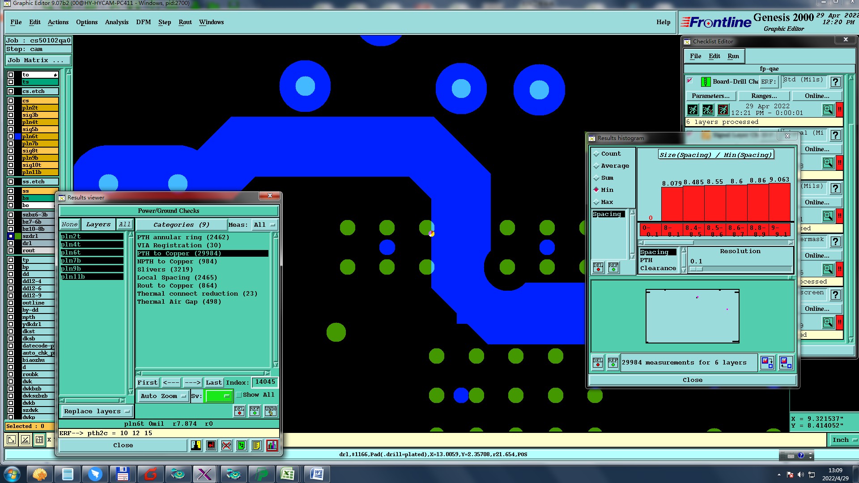Click the Parameters... button

[710, 96]
